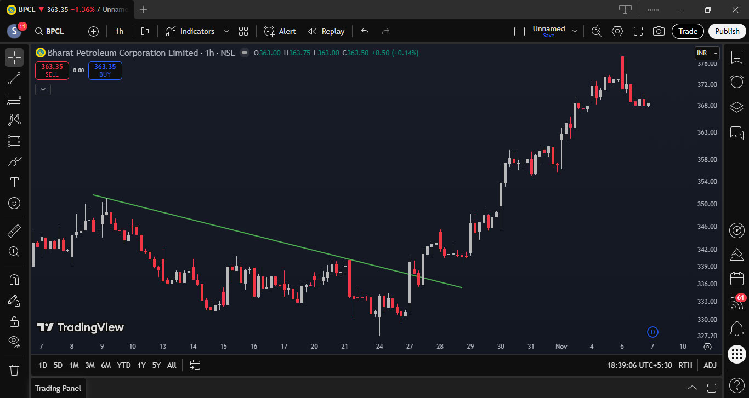The image size is (749, 398).
Task: Select the 5D date range
Action: (58, 365)
